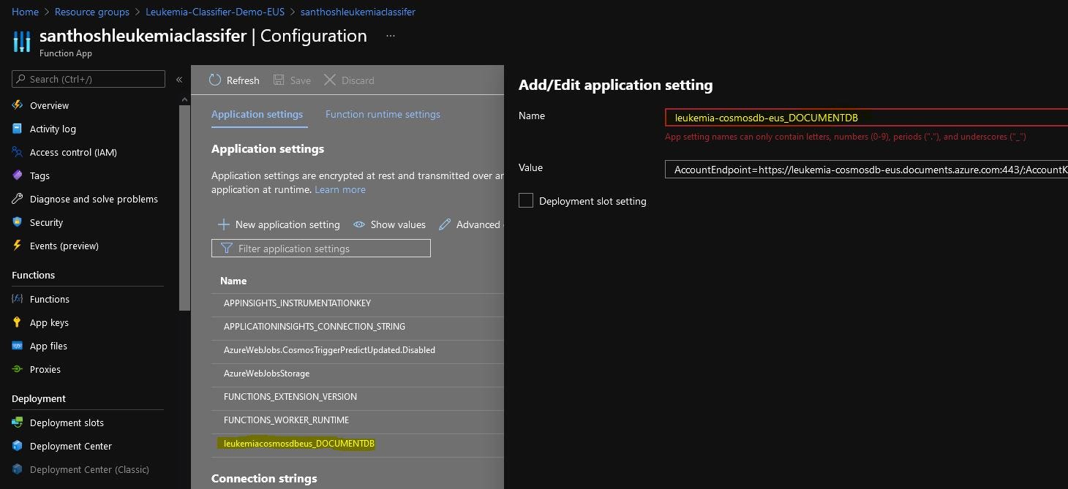Image resolution: width=1068 pixels, height=489 pixels.
Task: Select AzureWebJobsStorage setting row
Action: 358,374
